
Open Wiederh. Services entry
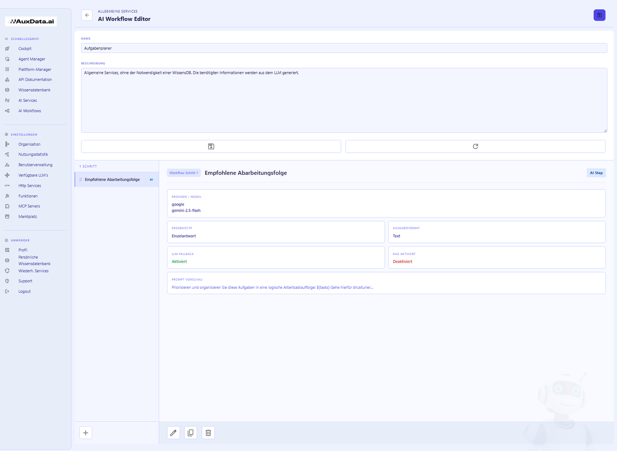point(33,271)
